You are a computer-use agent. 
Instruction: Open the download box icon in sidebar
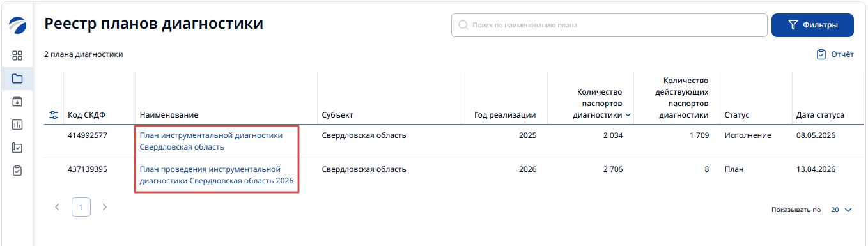(17, 102)
